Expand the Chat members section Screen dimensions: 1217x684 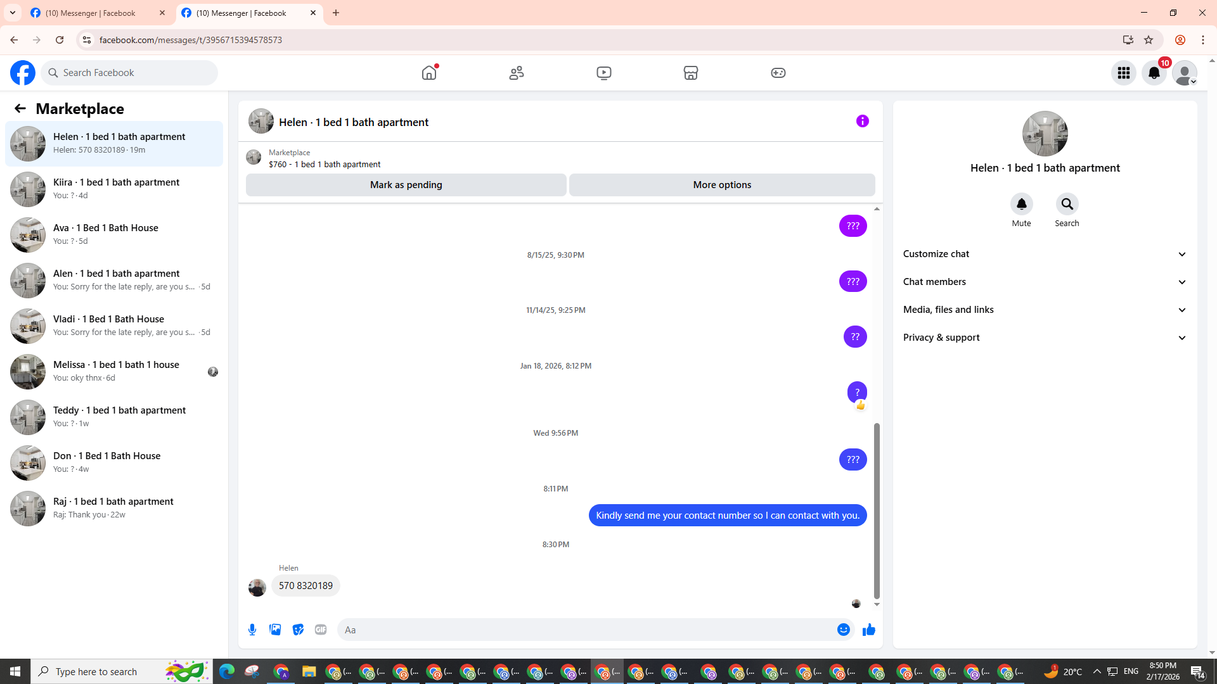click(x=1044, y=282)
